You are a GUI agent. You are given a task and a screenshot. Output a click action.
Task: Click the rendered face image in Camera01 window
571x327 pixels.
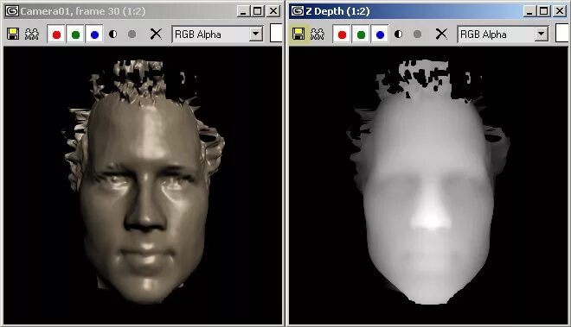(x=143, y=185)
